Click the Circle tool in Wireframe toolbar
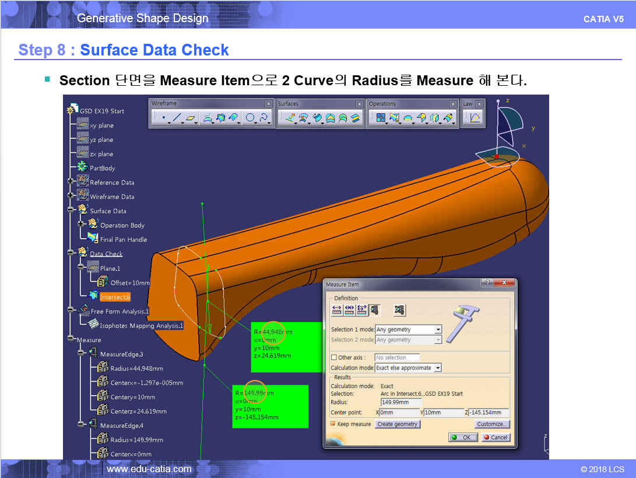This screenshot has height=478, width=636. (250, 118)
